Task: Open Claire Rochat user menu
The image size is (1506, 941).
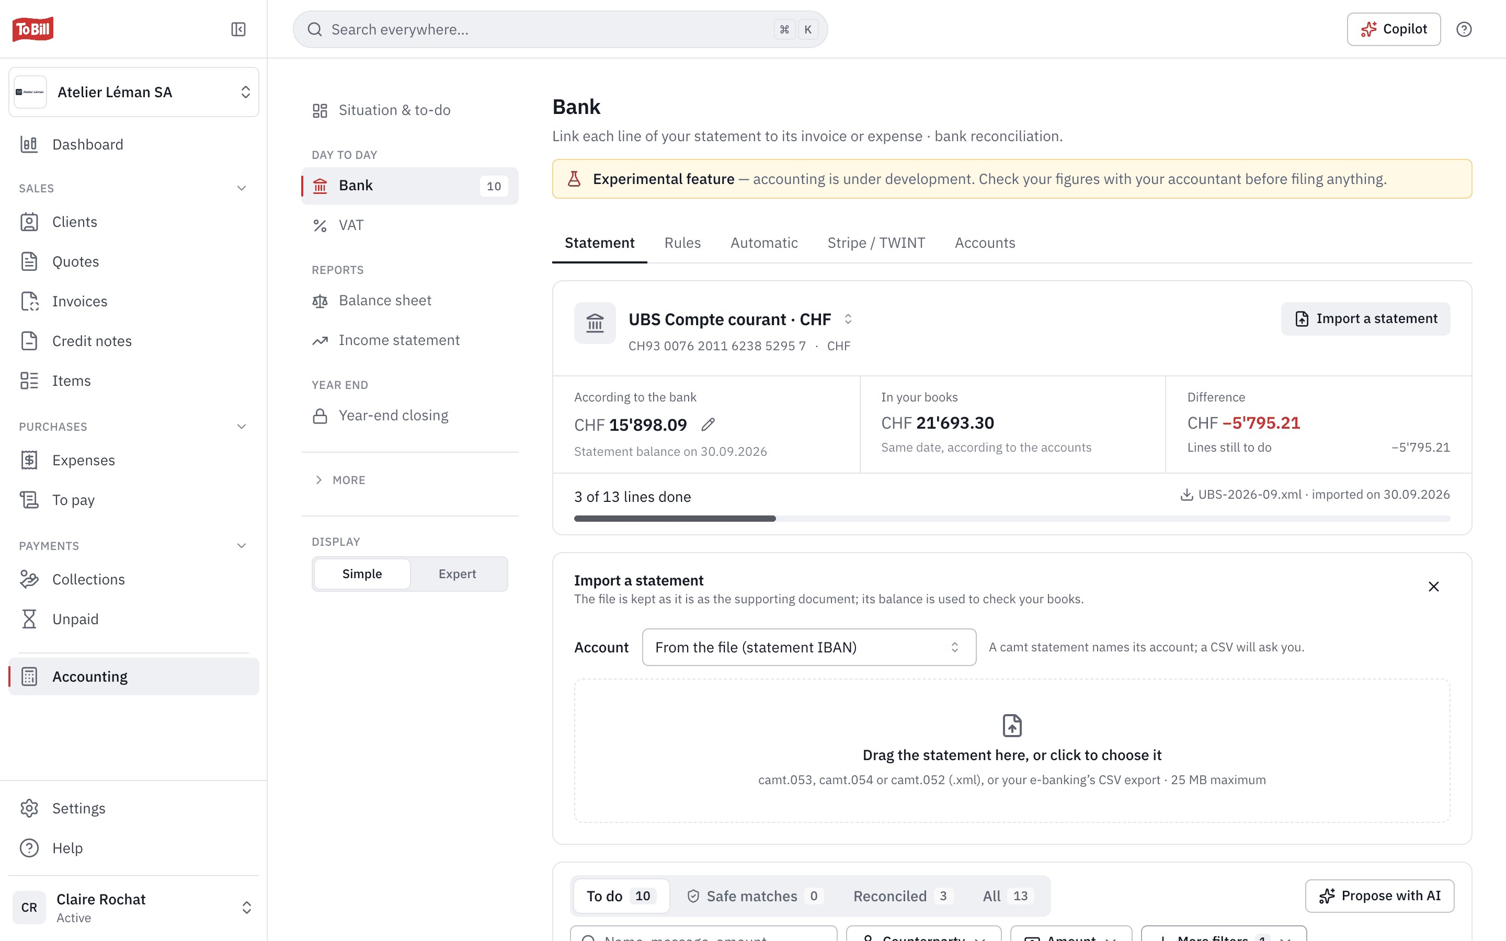Action: (x=134, y=908)
